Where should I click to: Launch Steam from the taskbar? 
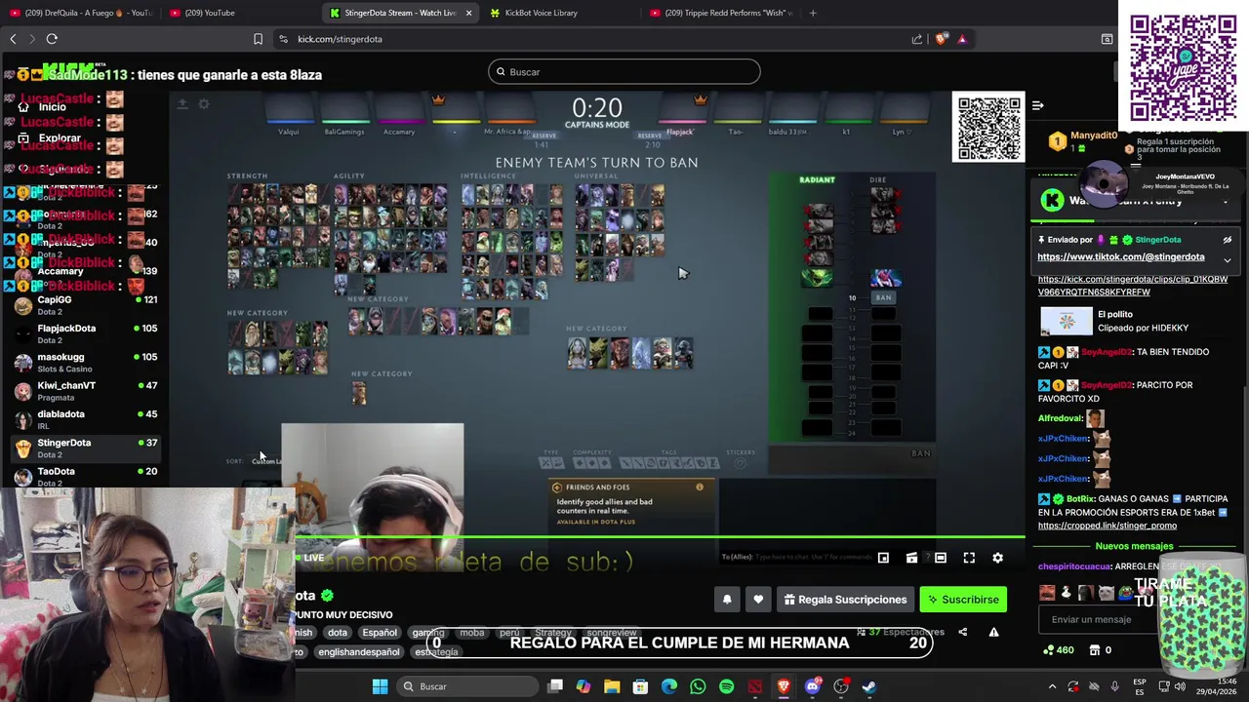tap(869, 686)
